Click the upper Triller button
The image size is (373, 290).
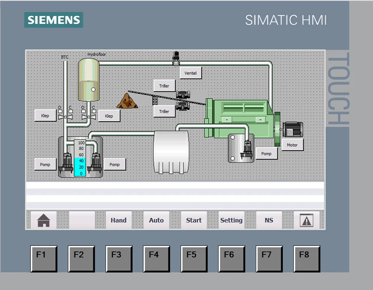tap(164, 86)
